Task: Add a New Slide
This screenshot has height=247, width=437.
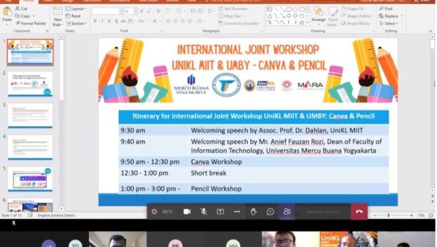Action: [x=58, y=16]
